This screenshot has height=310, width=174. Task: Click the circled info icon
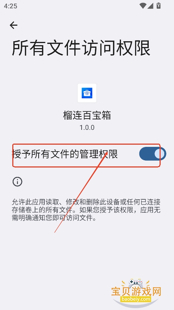click(17, 182)
